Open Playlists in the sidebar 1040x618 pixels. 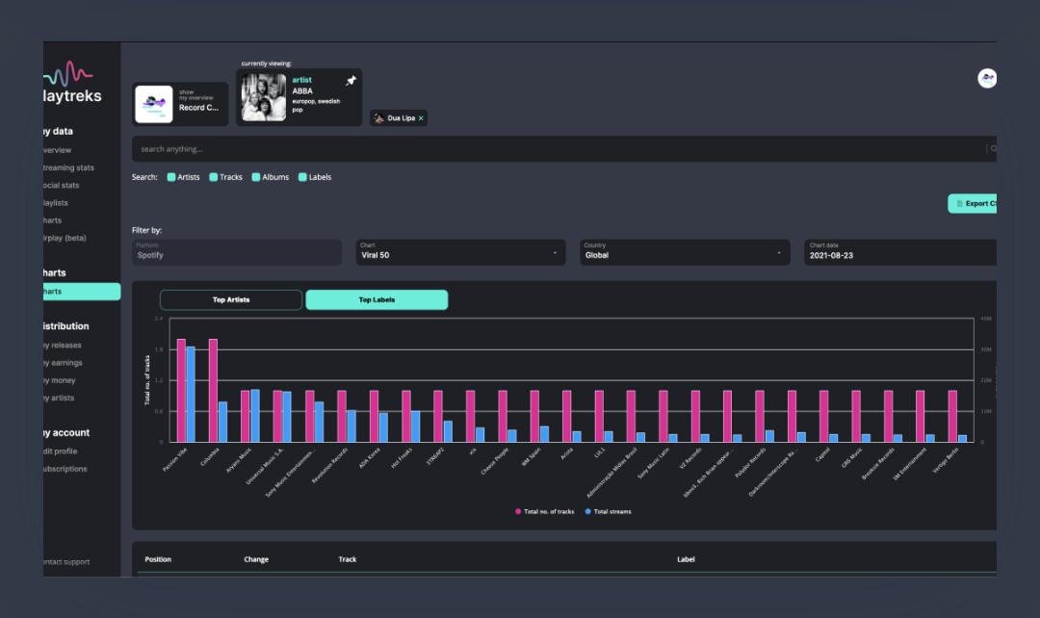click(x=56, y=203)
